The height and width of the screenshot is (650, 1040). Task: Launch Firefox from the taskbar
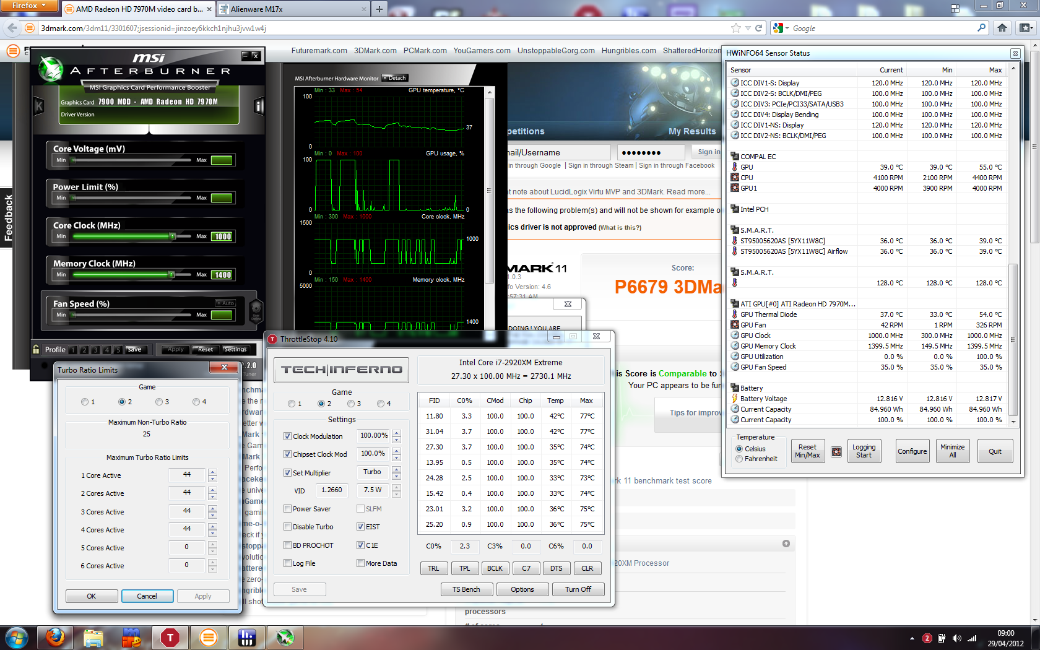[55, 637]
